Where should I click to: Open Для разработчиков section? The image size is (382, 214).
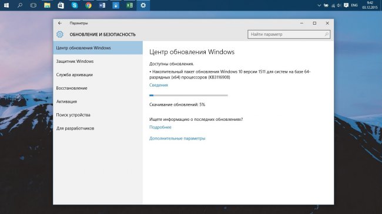tap(98, 128)
